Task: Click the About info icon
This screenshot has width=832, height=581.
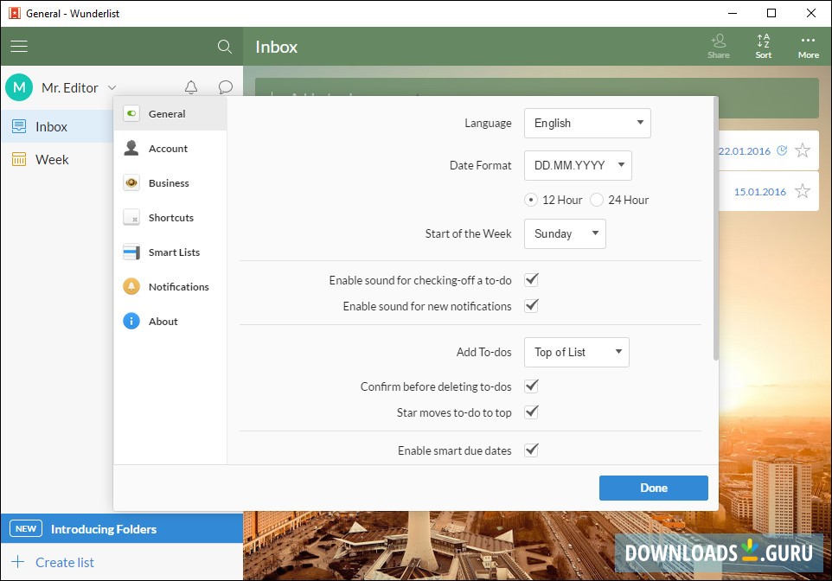Action: (131, 321)
